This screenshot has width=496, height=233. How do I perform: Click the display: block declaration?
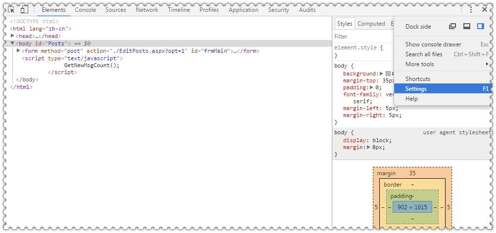click(367, 140)
